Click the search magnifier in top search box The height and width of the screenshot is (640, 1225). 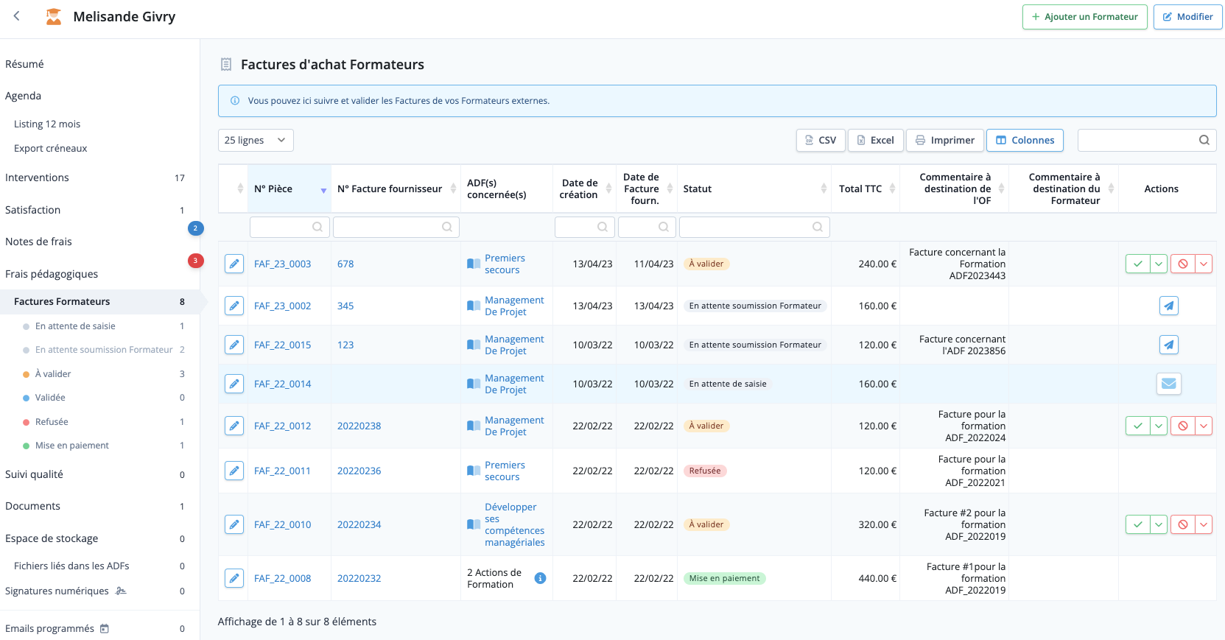(1204, 140)
